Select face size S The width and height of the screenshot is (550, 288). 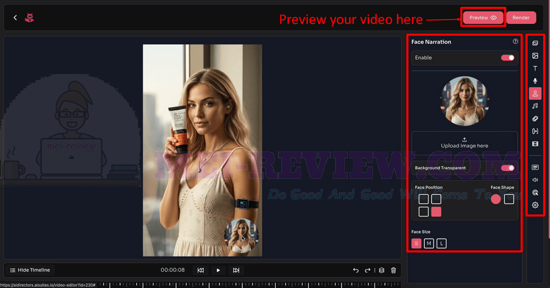pyautogui.click(x=417, y=243)
